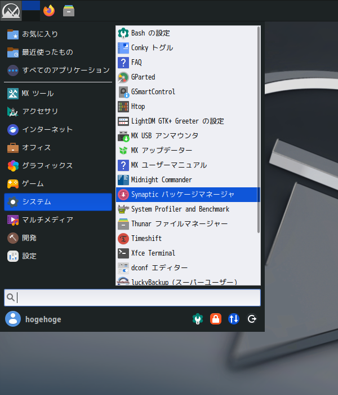Click the 'Xfce Terminal' label
Viewport: 338px width, 395px height.
click(153, 253)
